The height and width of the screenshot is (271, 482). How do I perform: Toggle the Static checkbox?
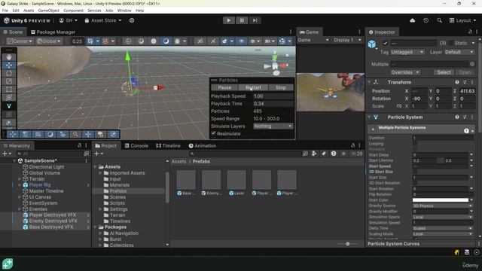pyautogui.click(x=450, y=43)
